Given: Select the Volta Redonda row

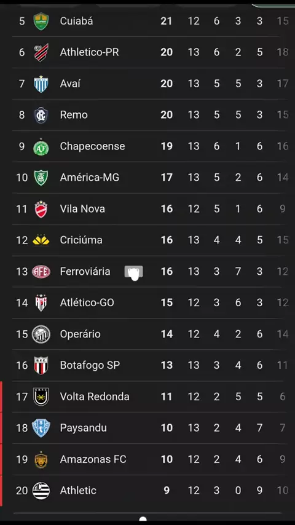Looking at the screenshot, I should click(150, 397).
